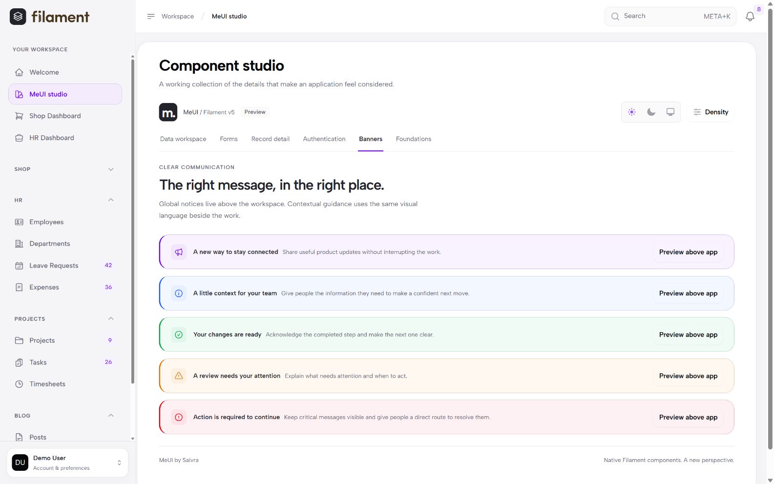The height and width of the screenshot is (484, 774).
Task: Preview above app for 'review needs attention' banner
Action: click(688, 376)
